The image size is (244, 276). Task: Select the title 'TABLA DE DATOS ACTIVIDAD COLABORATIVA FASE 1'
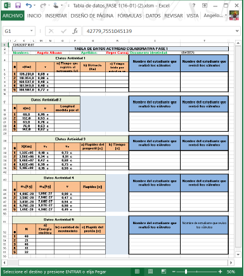(121, 49)
